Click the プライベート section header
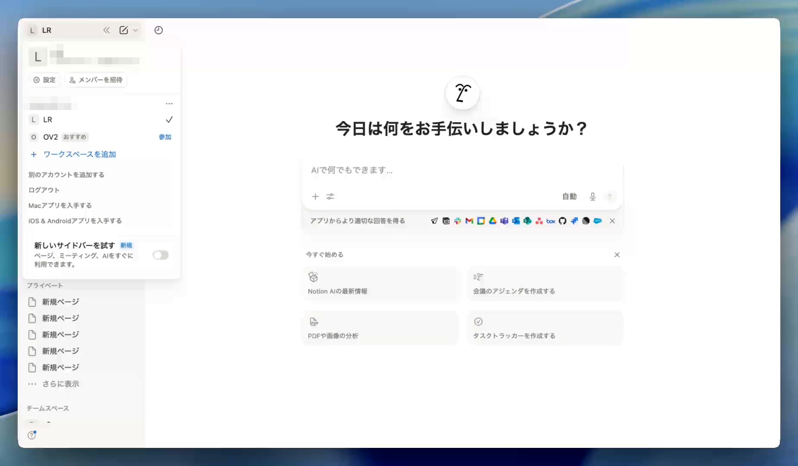The width and height of the screenshot is (798, 466). click(45, 285)
